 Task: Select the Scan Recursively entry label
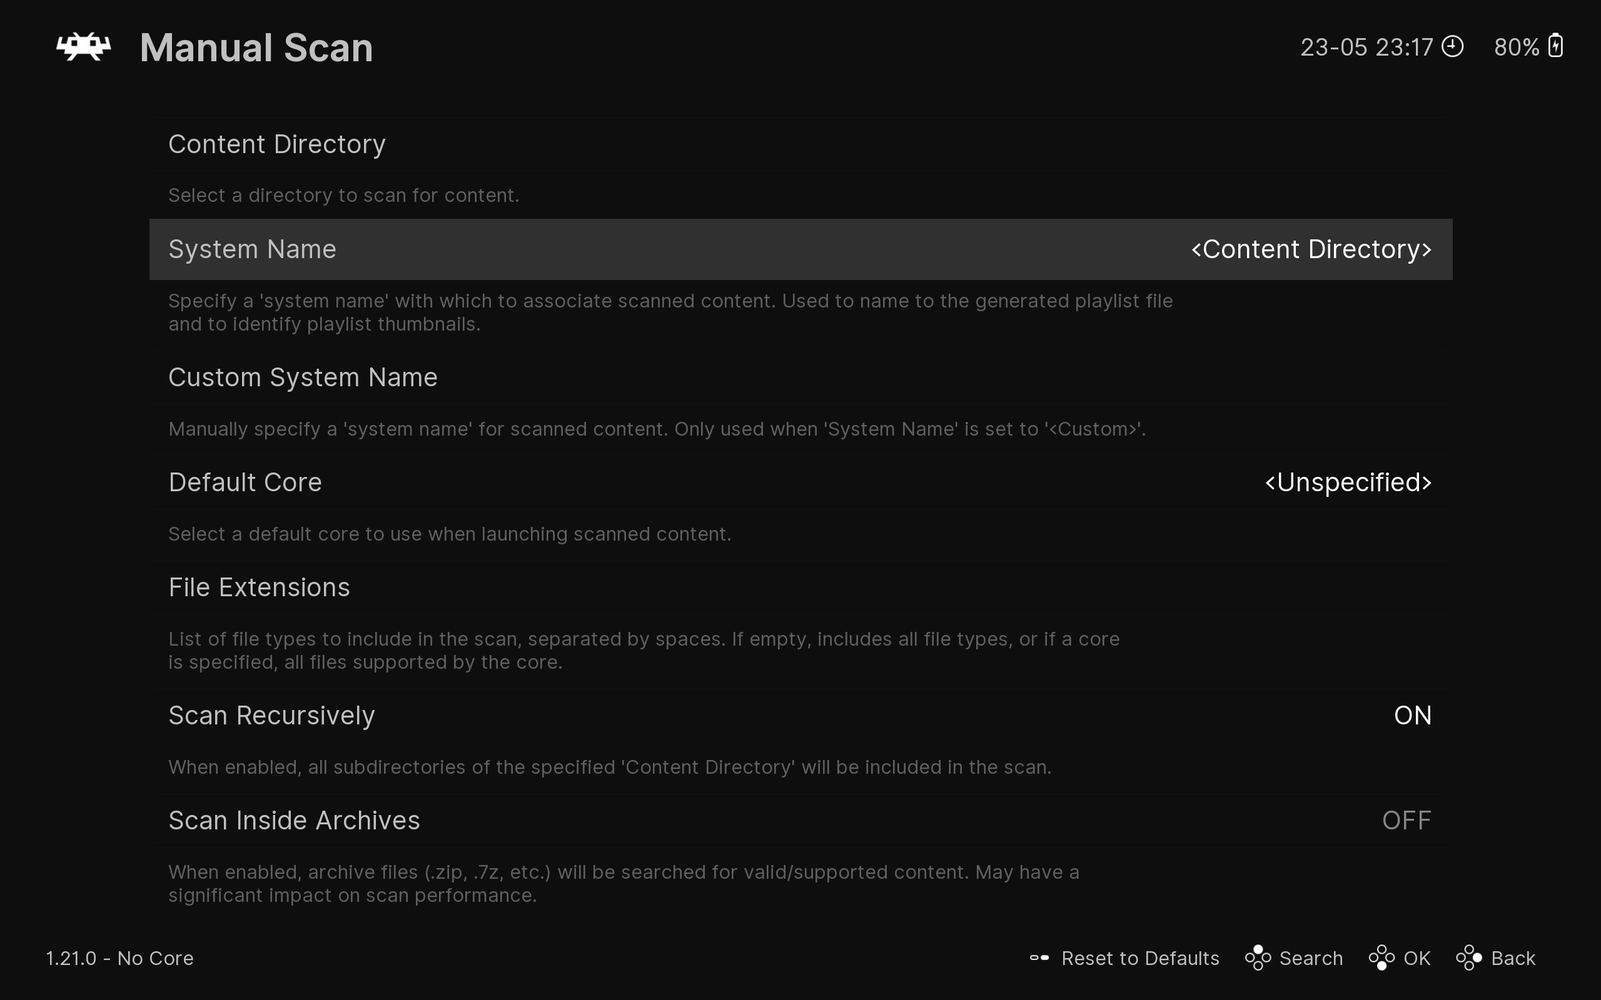coord(271,716)
